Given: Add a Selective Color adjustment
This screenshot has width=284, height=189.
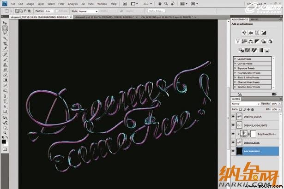Looking at the screenshot, I should coord(267,50).
